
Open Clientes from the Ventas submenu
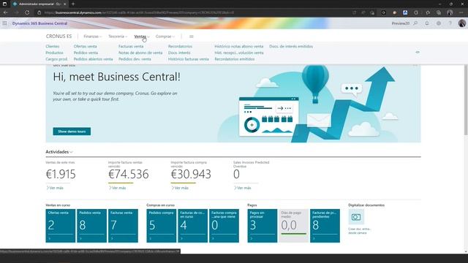click(x=53, y=46)
